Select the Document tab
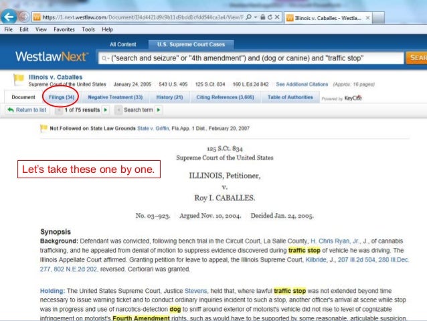427x321 pixels. tap(23, 97)
